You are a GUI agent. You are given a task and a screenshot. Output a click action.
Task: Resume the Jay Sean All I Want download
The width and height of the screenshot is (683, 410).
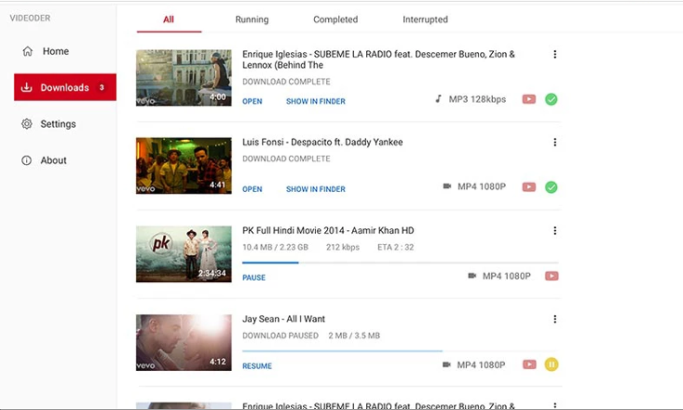pos(257,366)
